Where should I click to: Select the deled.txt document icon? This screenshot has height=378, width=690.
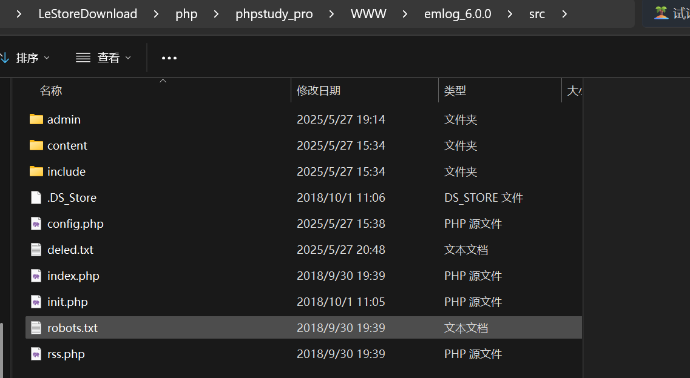pyautogui.click(x=36, y=250)
